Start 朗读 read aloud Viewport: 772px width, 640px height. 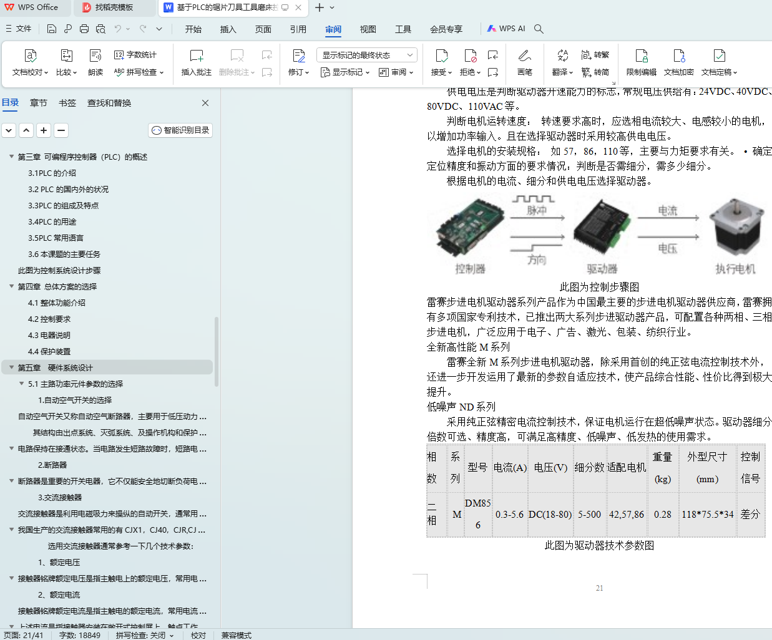pos(95,64)
